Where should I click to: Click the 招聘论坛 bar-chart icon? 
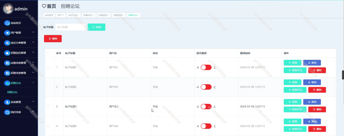tap(7, 83)
